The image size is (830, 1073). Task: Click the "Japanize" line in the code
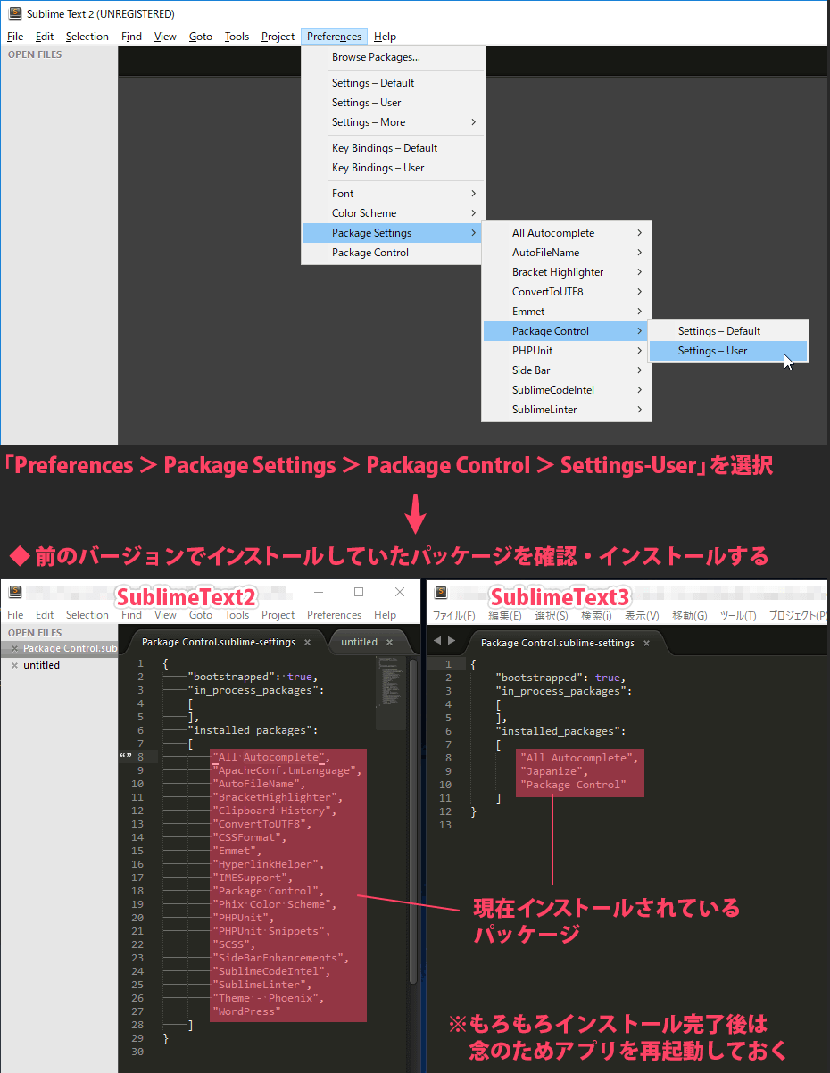553,771
